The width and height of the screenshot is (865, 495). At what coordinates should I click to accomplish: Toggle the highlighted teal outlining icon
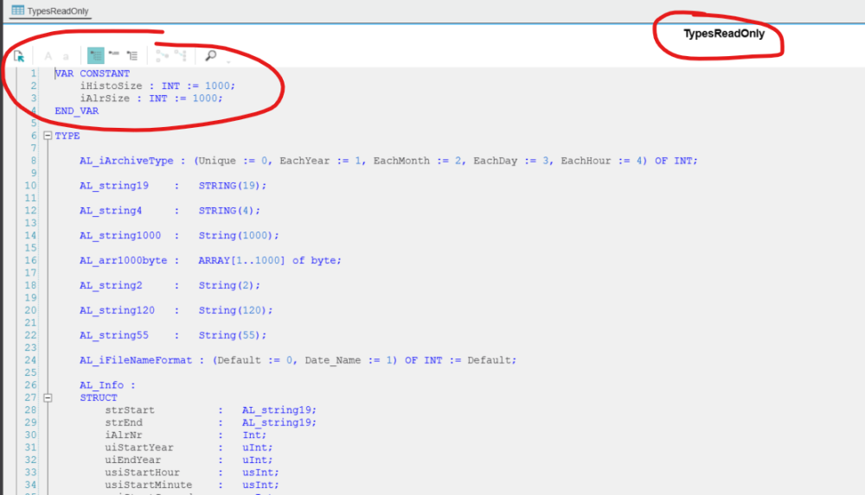[x=95, y=56]
